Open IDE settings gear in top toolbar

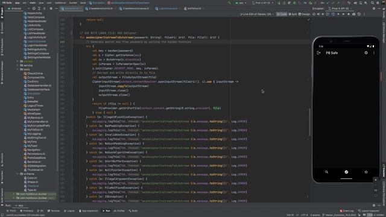point(378,2)
